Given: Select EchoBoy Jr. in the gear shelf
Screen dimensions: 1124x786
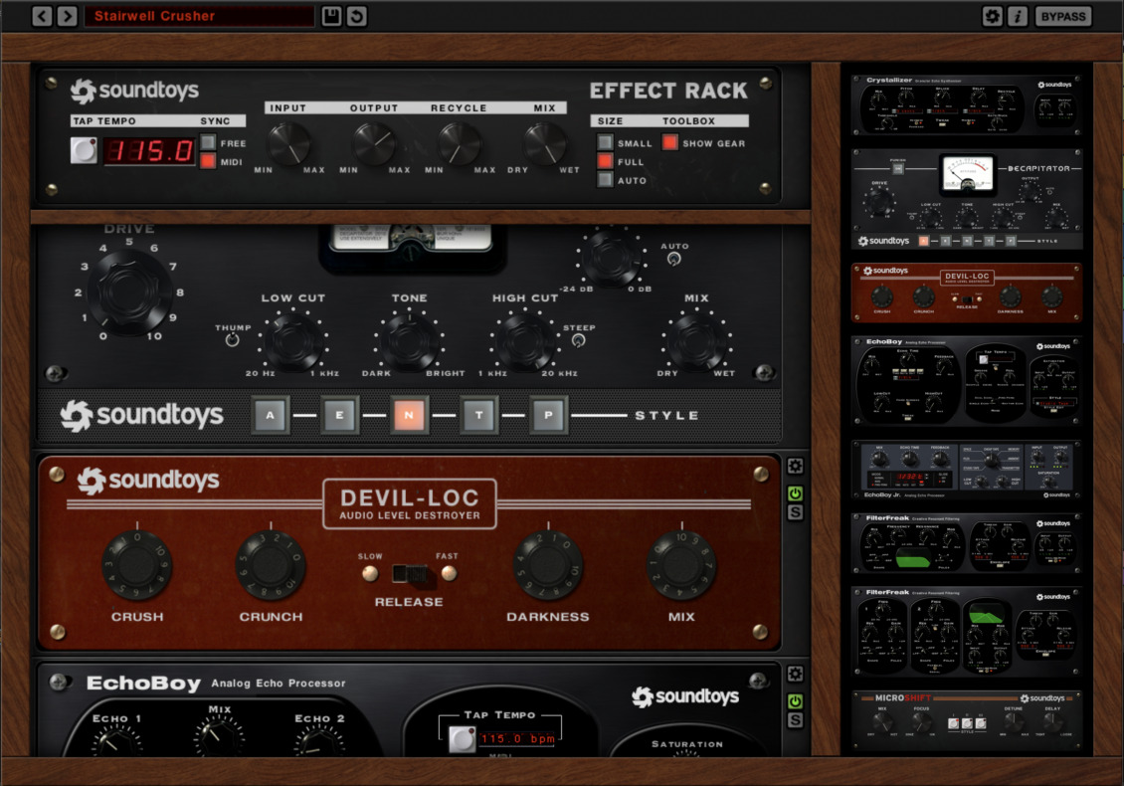Looking at the screenshot, I should coord(966,471).
